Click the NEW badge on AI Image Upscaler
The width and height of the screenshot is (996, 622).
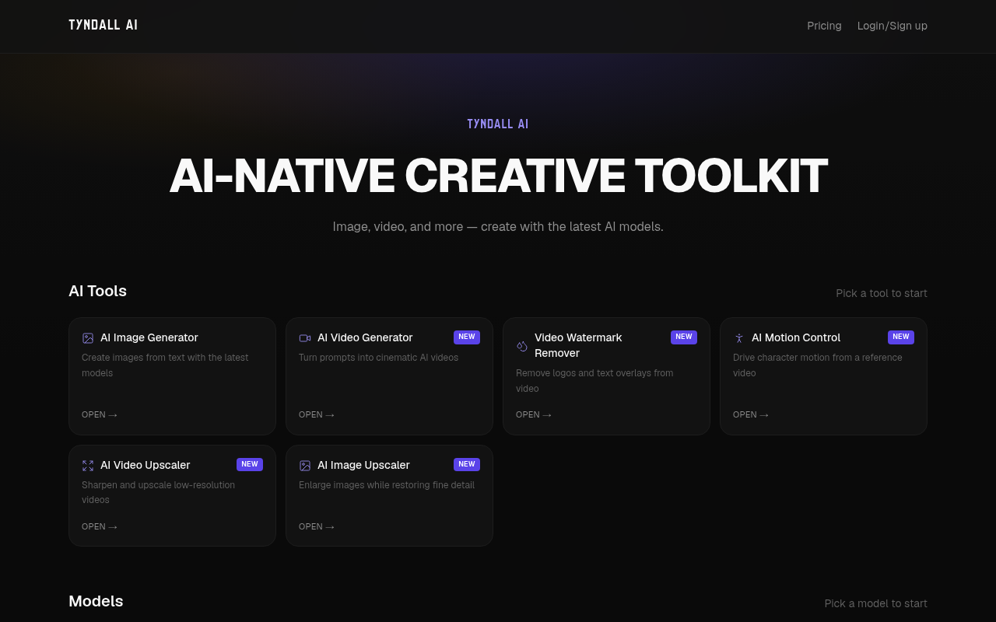(x=467, y=464)
